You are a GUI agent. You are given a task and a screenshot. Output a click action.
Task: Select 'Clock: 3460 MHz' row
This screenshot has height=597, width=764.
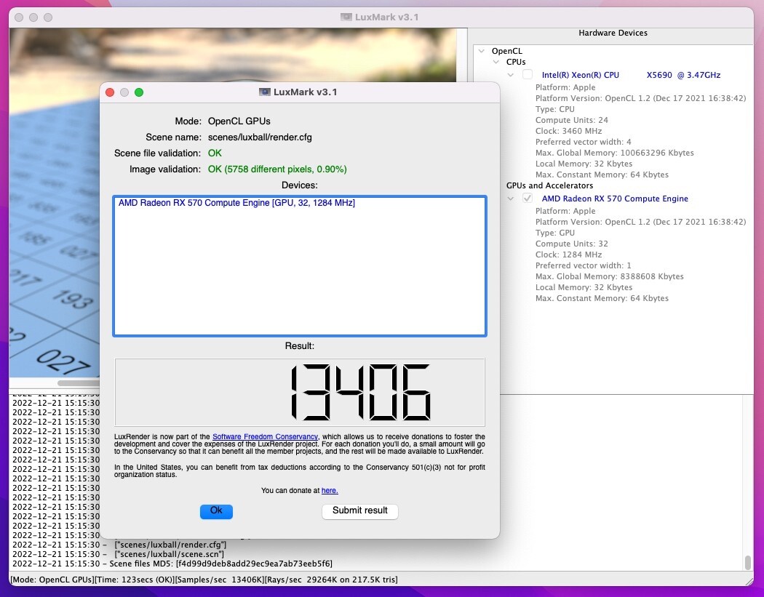point(568,131)
